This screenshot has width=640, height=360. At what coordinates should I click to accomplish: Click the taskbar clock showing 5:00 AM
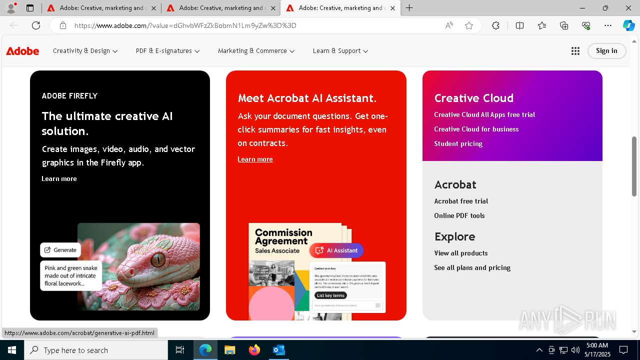click(x=597, y=350)
